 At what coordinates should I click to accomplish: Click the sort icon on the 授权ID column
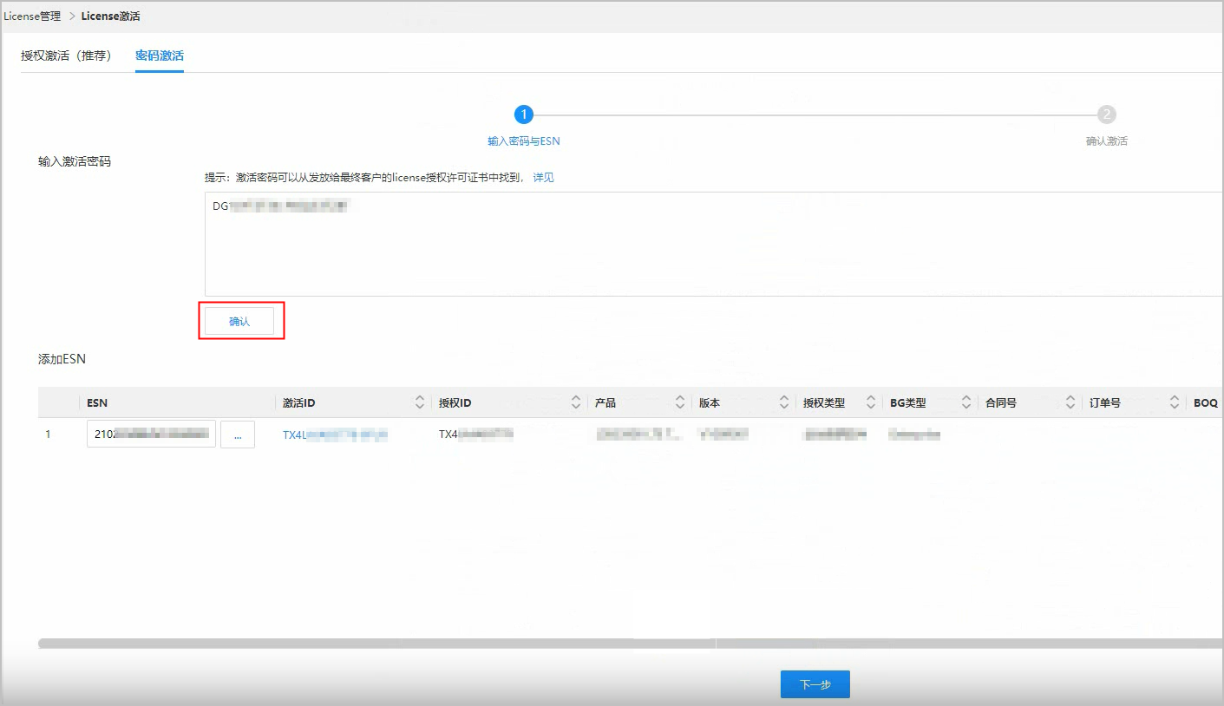click(x=576, y=402)
